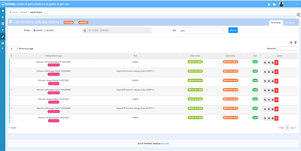The height and width of the screenshot is (151, 301).
Task: Click the Afficher button
Action: pos(233,30)
